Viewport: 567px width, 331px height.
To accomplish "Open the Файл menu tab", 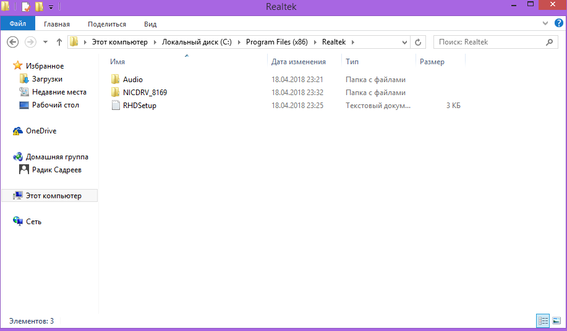I will tap(18, 24).
